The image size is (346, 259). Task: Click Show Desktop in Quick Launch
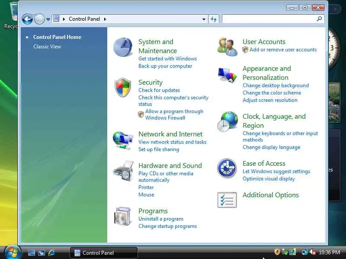(31, 253)
